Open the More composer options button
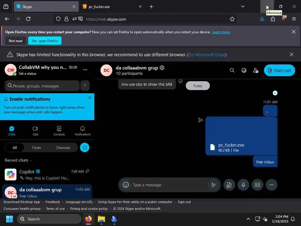Screen dimensions: 301x226 tap(271, 185)
